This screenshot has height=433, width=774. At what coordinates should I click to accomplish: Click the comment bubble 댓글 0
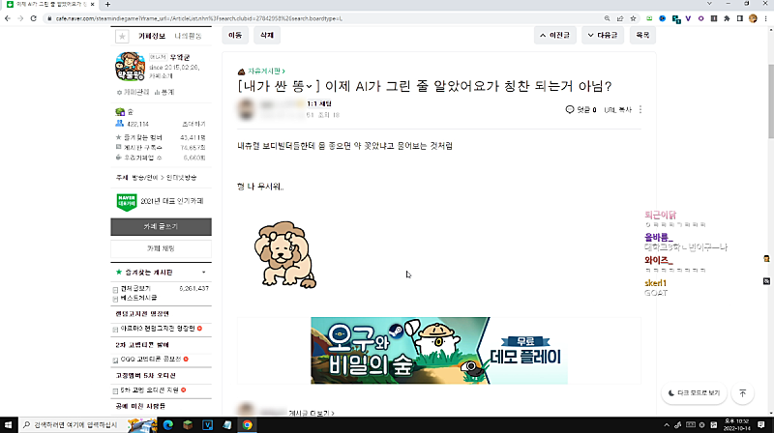point(580,109)
